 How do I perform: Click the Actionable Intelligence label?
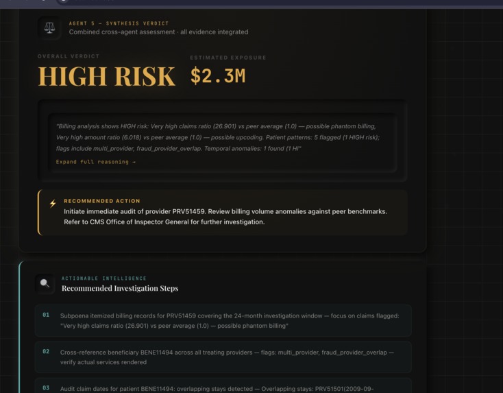pos(104,278)
